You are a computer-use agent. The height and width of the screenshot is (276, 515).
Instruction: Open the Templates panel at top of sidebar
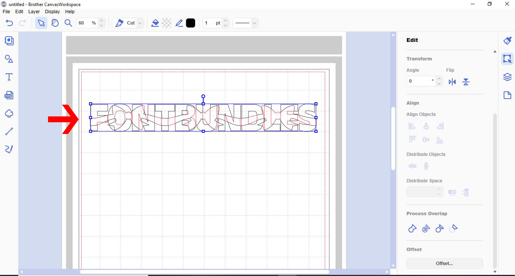[9, 41]
